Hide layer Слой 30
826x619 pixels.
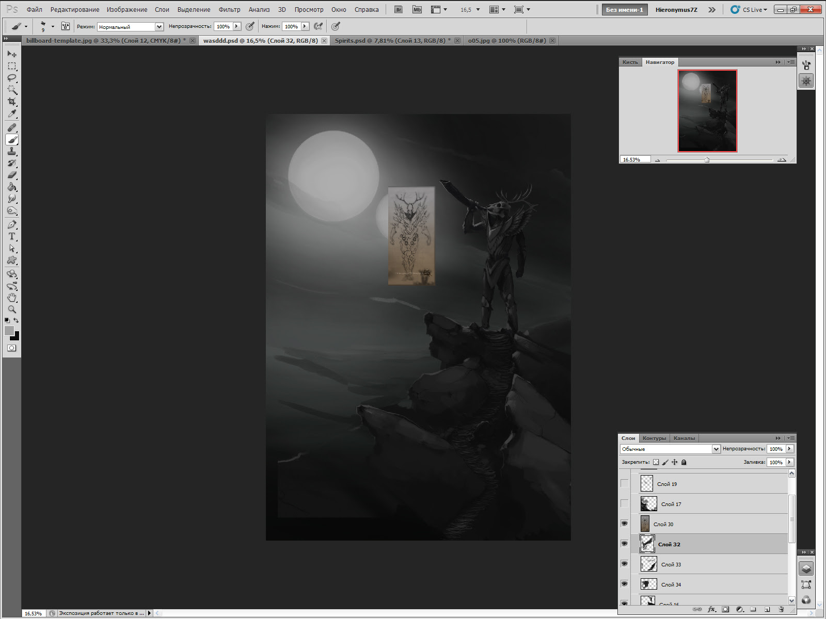pos(624,524)
